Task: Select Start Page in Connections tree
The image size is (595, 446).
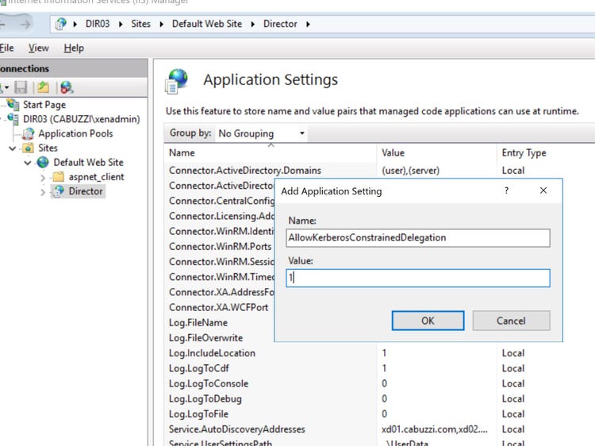Action: click(44, 105)
